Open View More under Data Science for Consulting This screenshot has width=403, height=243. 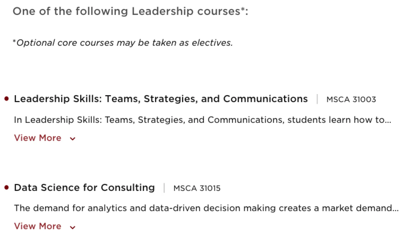tap(37, 226)
